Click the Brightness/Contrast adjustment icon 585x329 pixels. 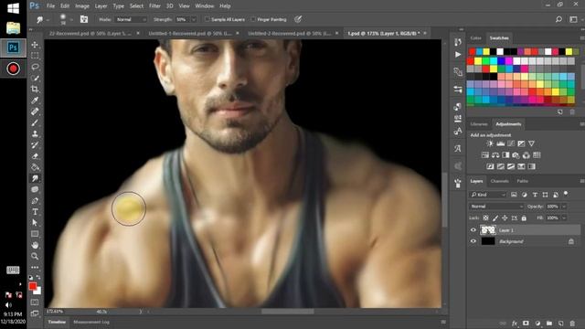click(x=490, y=143)
